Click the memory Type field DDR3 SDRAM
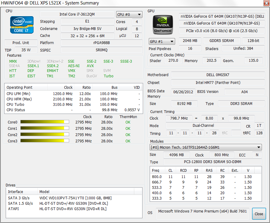The image size is (270, 223). pyautogui.click(x=242, y=103)
